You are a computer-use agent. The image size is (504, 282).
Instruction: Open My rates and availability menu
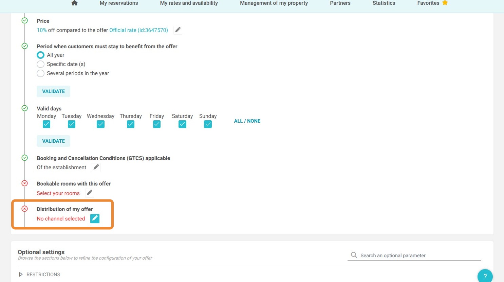[x=189, y=3]
